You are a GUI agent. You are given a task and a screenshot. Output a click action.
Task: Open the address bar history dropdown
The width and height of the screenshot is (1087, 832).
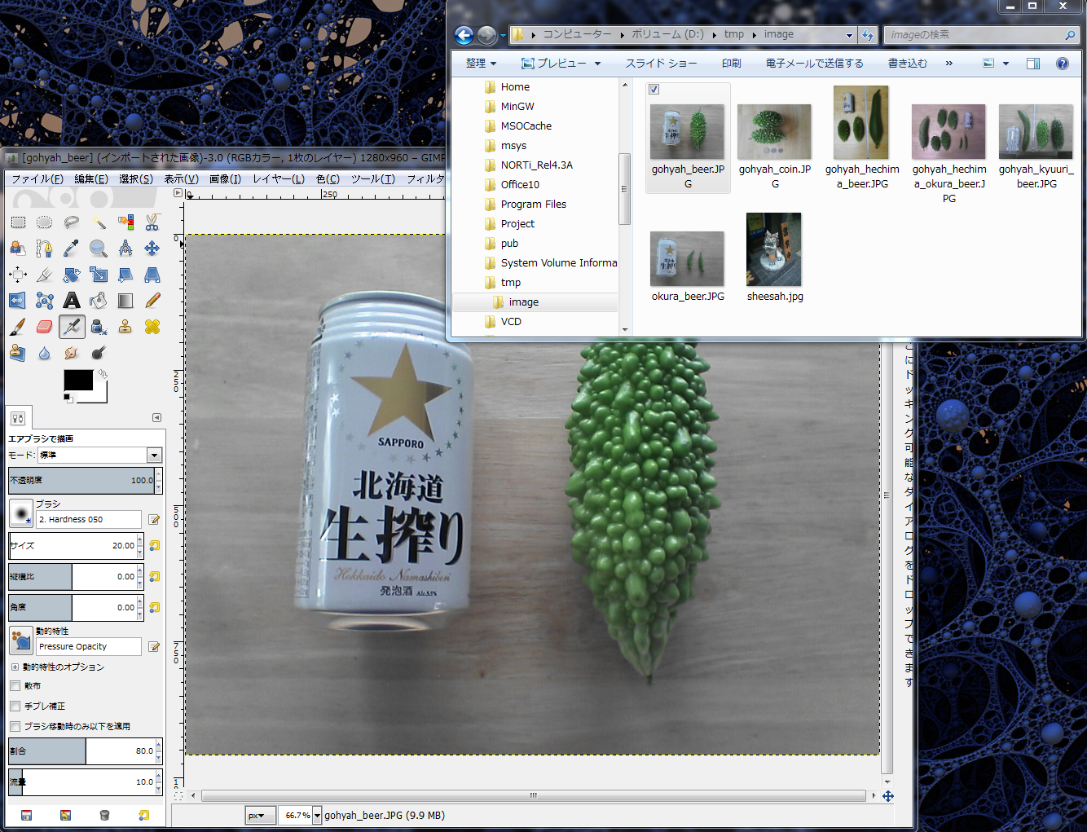point(849,34)
